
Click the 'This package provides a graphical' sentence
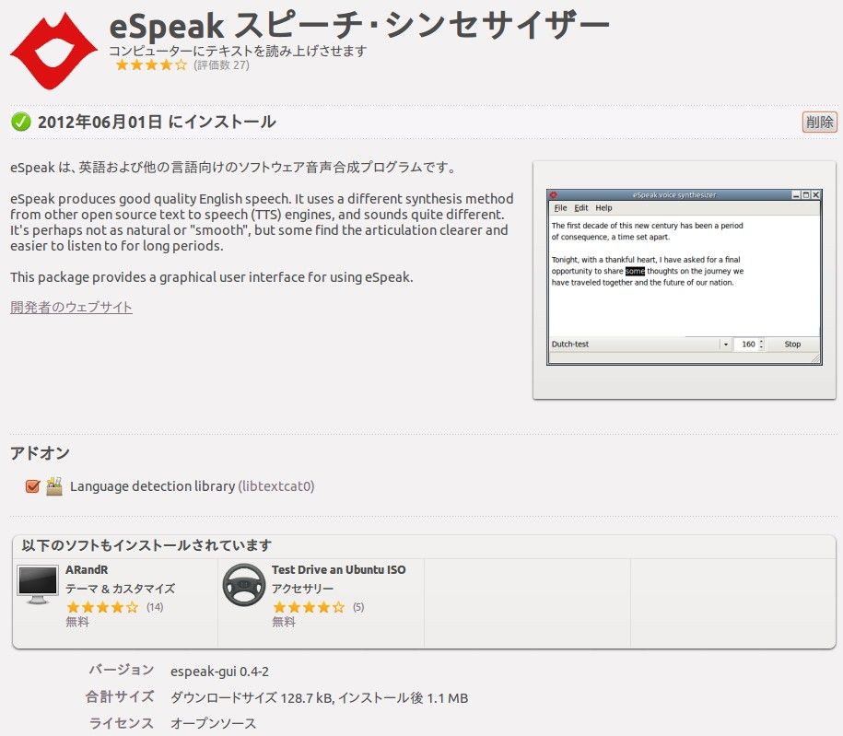click(212, 277)
